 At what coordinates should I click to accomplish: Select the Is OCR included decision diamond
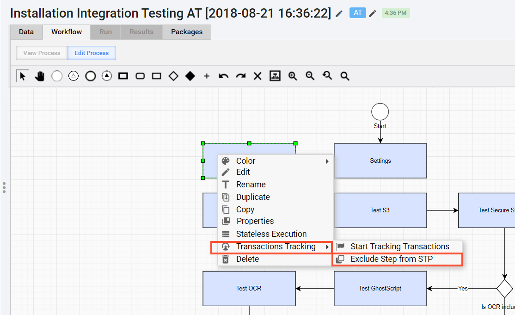click(x=505, y=289)
